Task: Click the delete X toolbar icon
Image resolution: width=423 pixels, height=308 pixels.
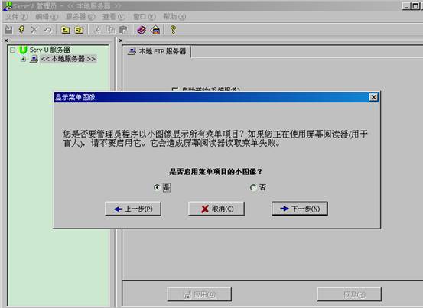Action: [34, 30]
